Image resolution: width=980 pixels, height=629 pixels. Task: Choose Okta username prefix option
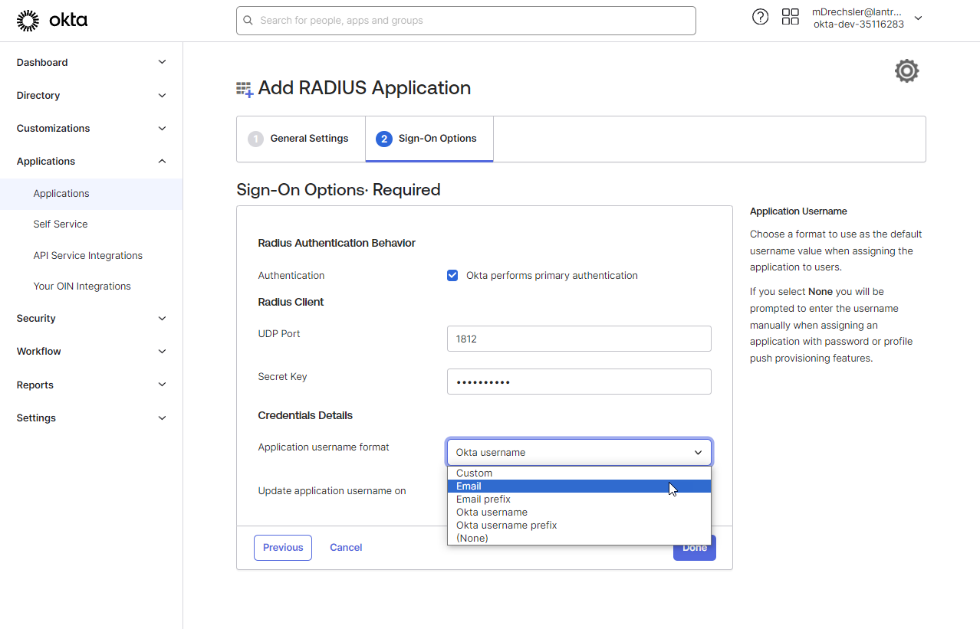[x=506, y=526]
